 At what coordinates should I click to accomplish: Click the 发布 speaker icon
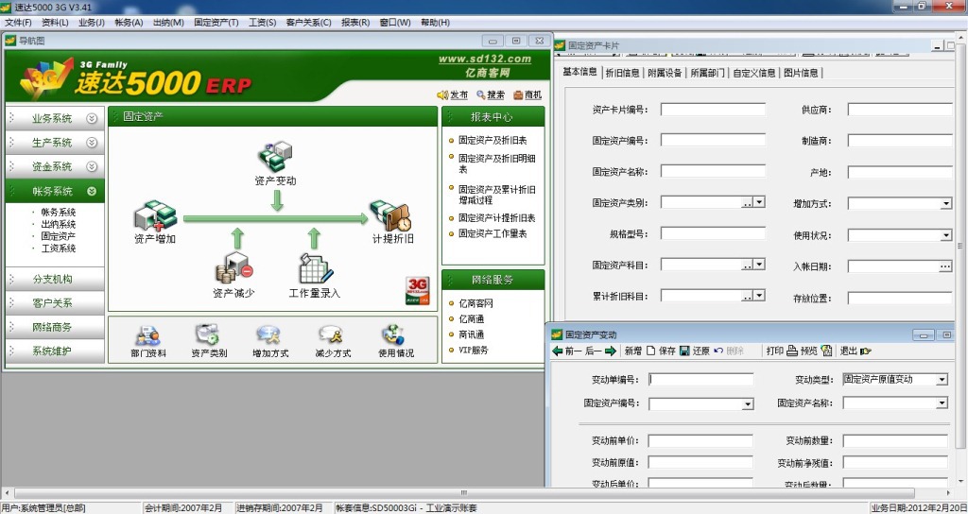pyautogui.click(x=442, y=94)
